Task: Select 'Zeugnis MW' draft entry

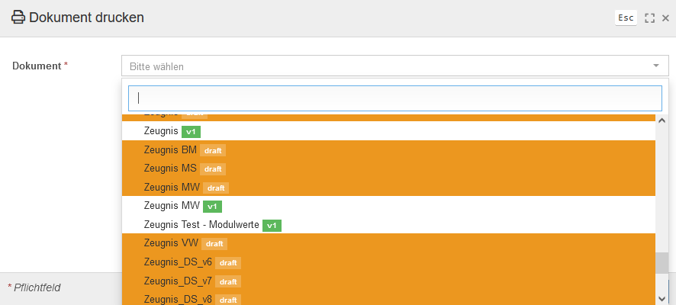Action: point(388,188)
